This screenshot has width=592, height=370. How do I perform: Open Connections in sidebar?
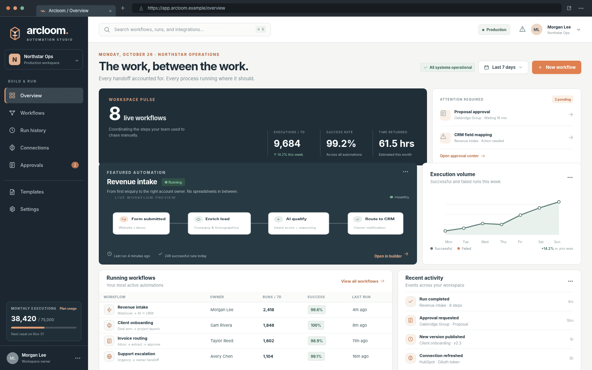(x=44, y=148)
